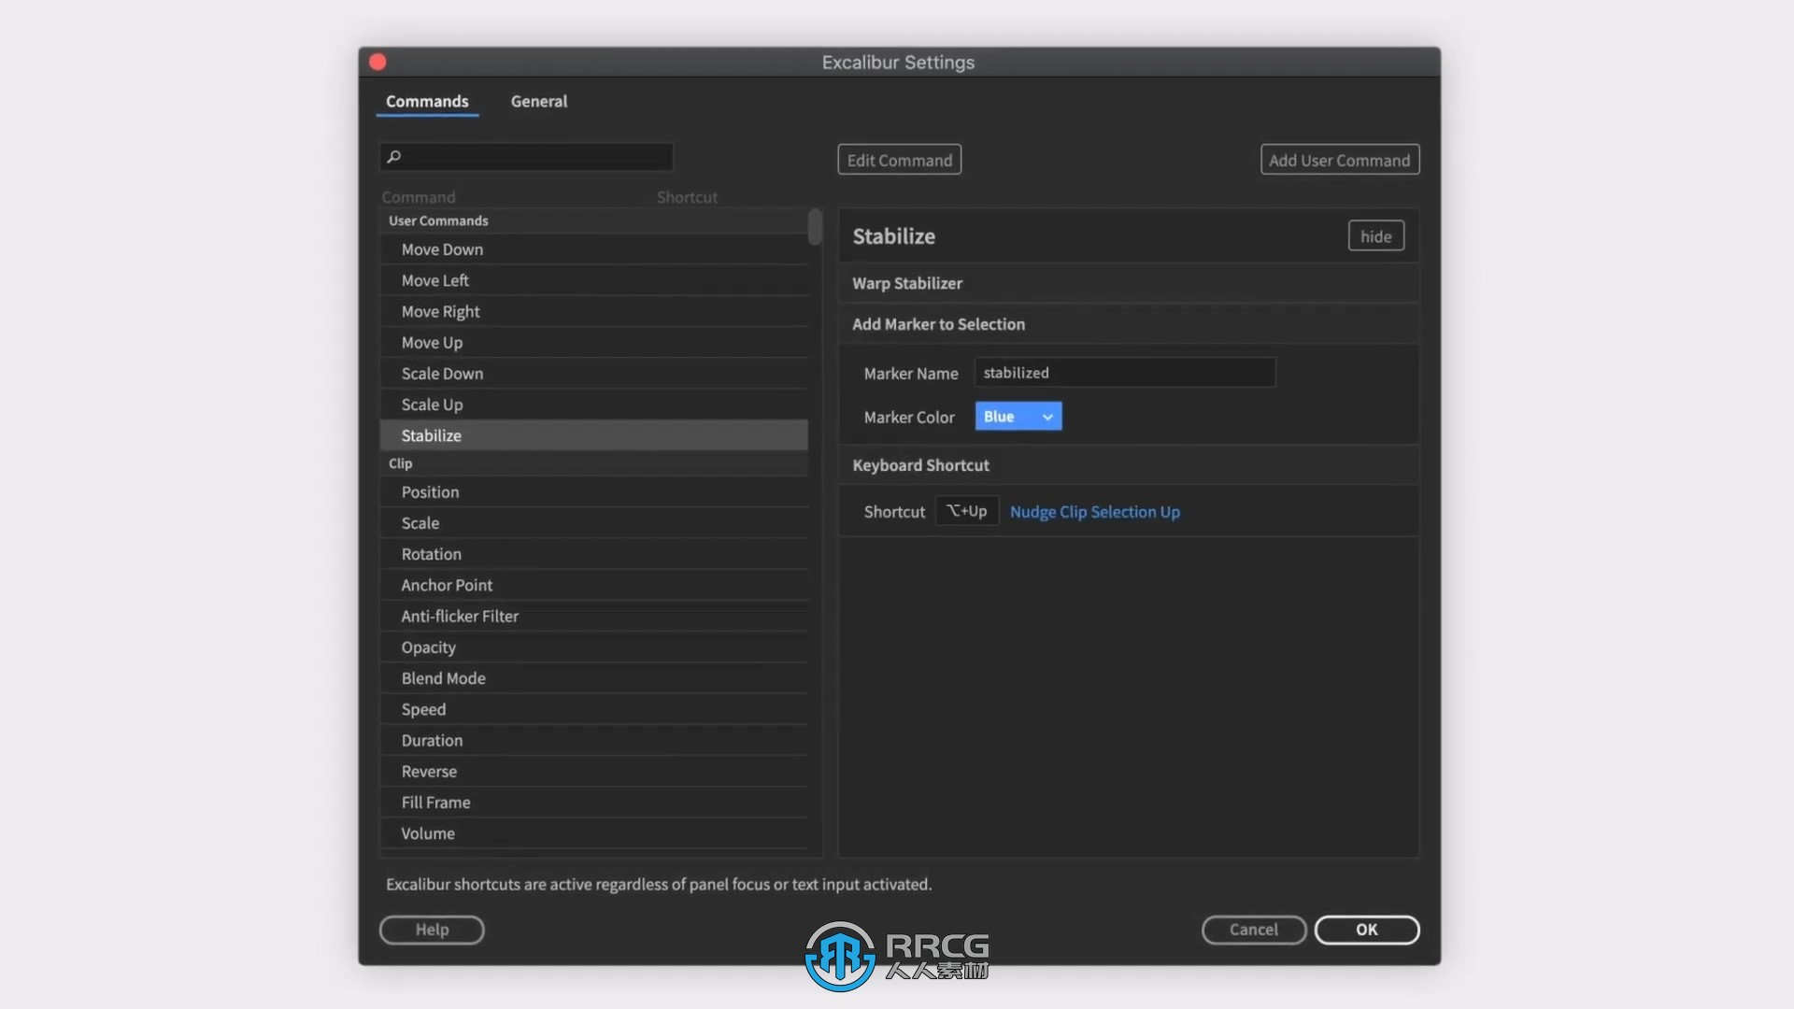
Task: Select the Move Up command
Action: tap(593, 342)
